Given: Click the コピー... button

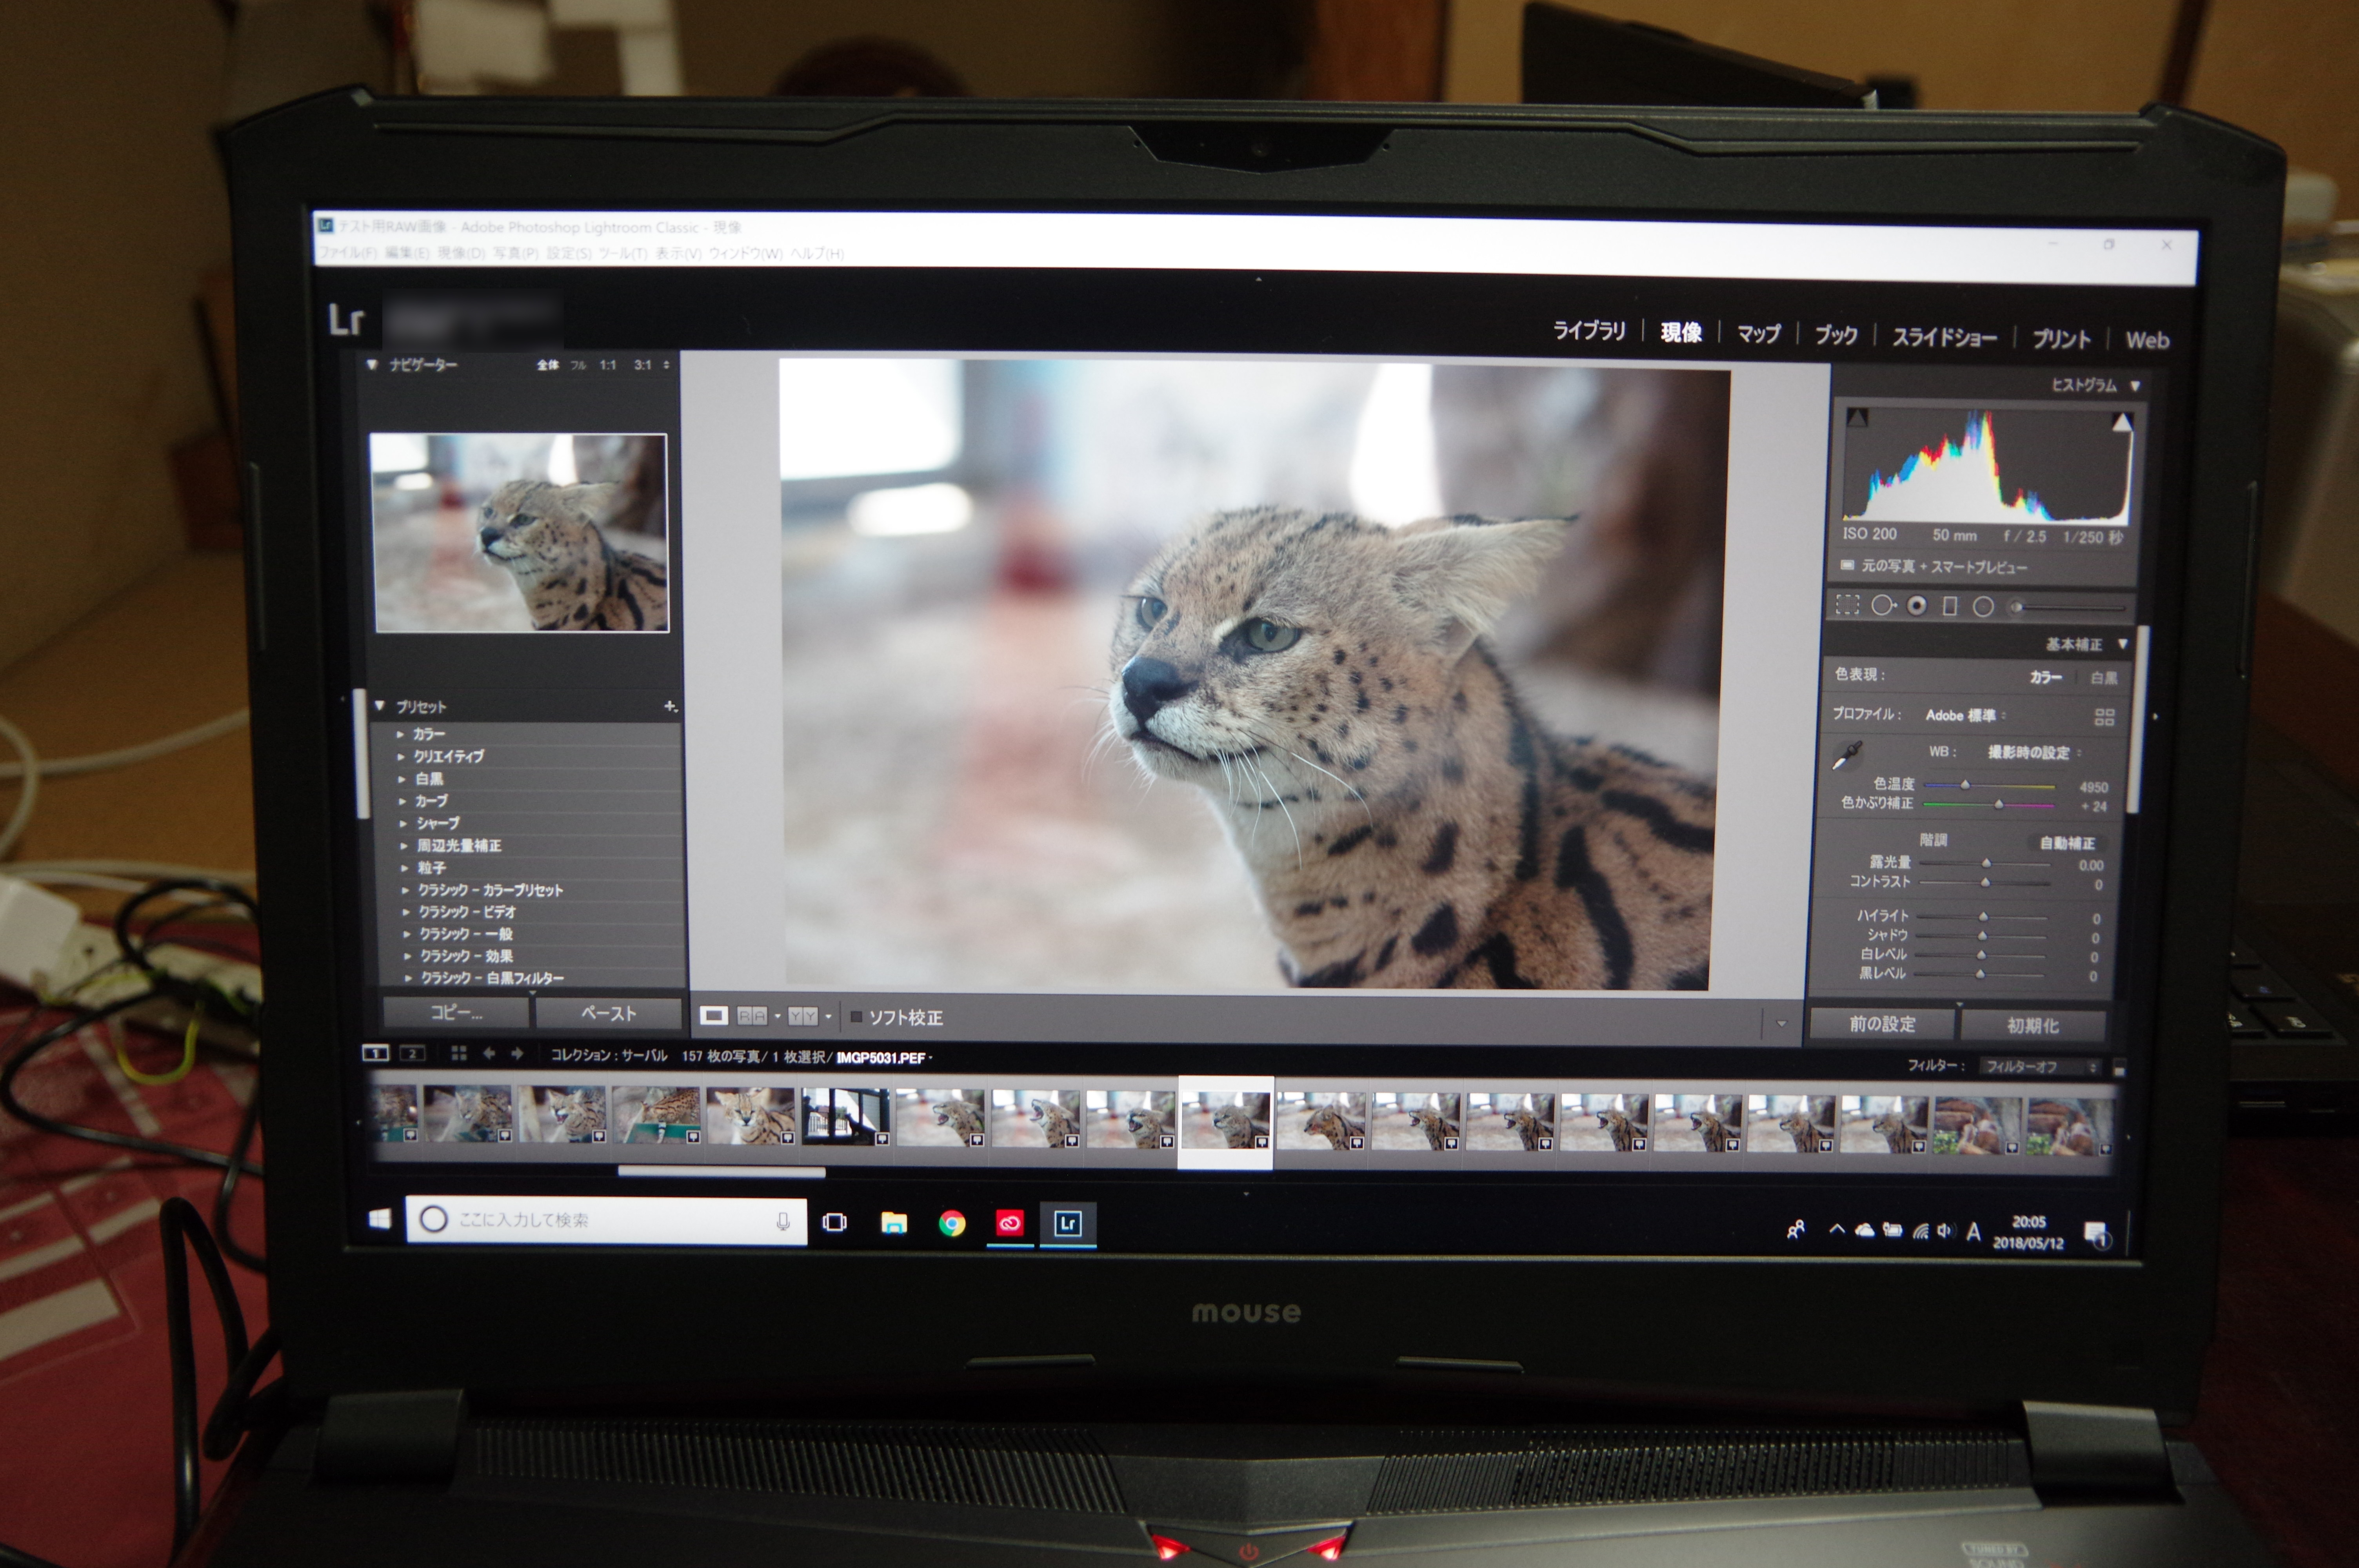Looking at the screenshot, I should click(456, 1012).
